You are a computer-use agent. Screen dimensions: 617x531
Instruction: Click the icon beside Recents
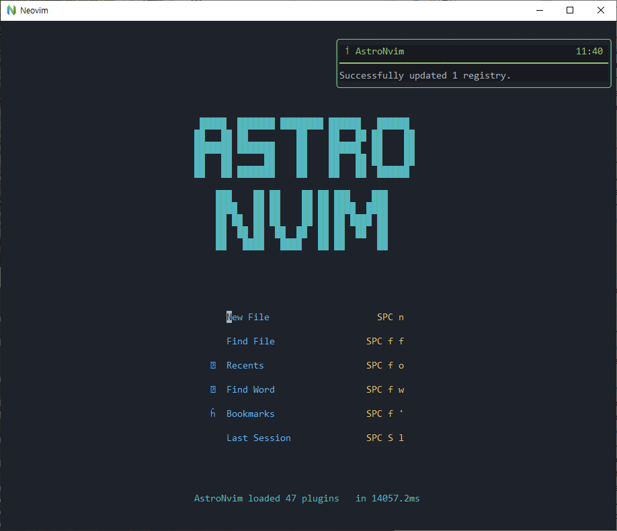[213, 366]
